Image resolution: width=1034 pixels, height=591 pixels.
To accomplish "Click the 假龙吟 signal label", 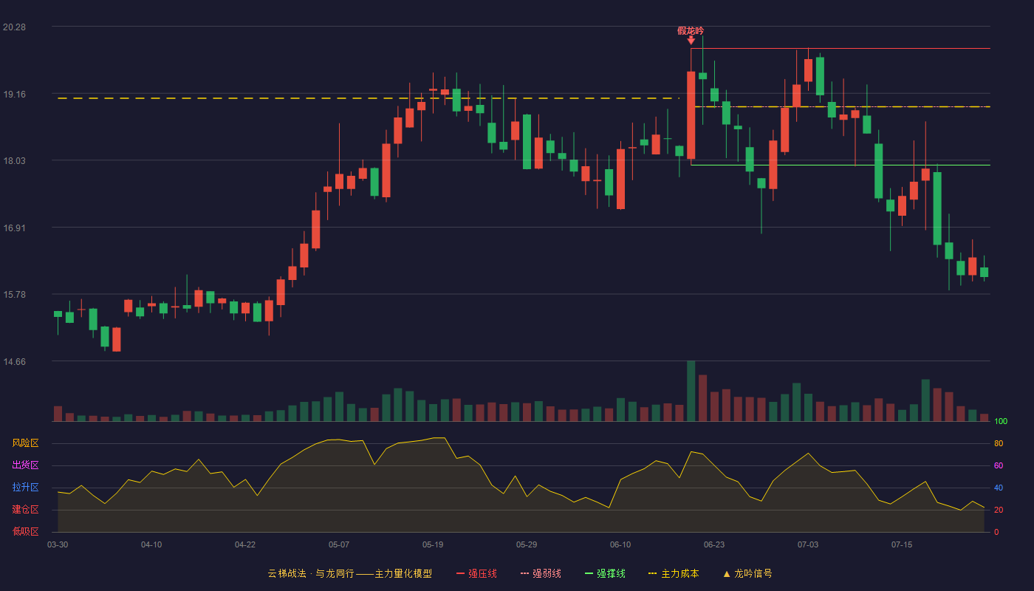I will coord(691,30).
